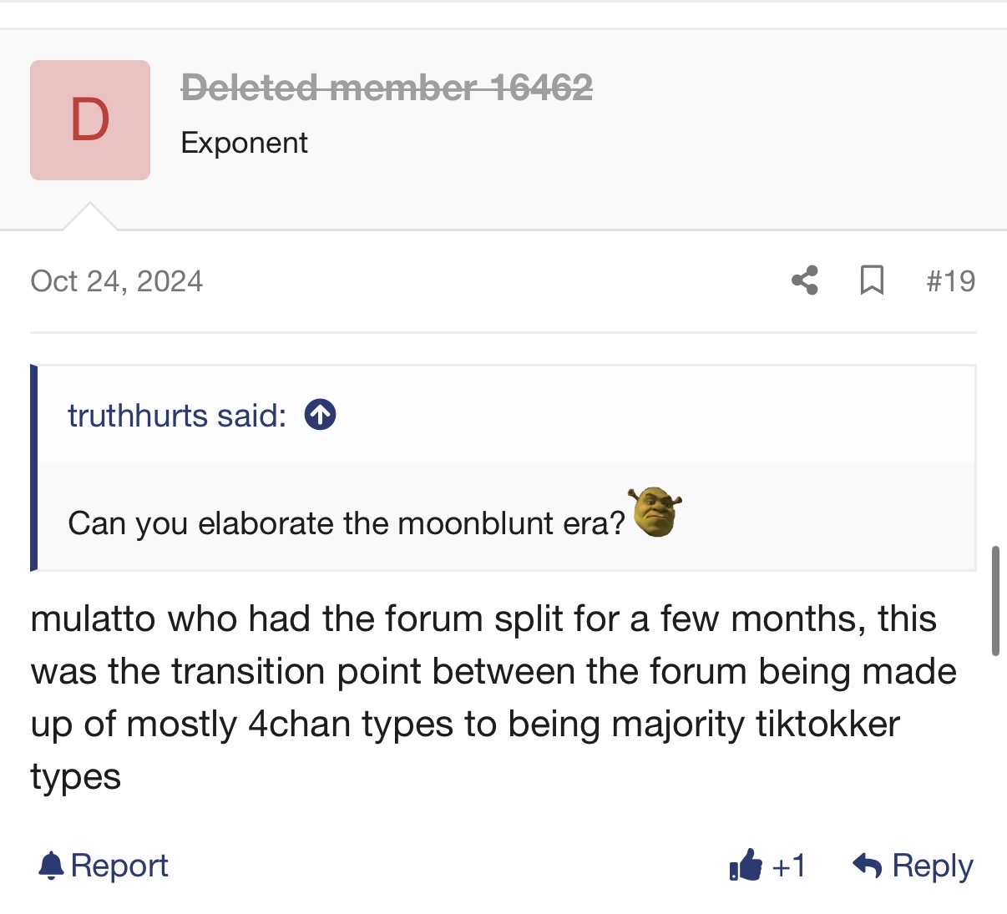
Task: Expand the quoted moonblunt era message
Action: (x=507, y=518)
